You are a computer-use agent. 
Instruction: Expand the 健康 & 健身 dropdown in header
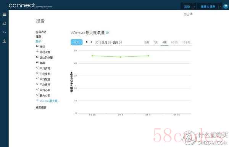pyautogui.click(x=220, y=7)
